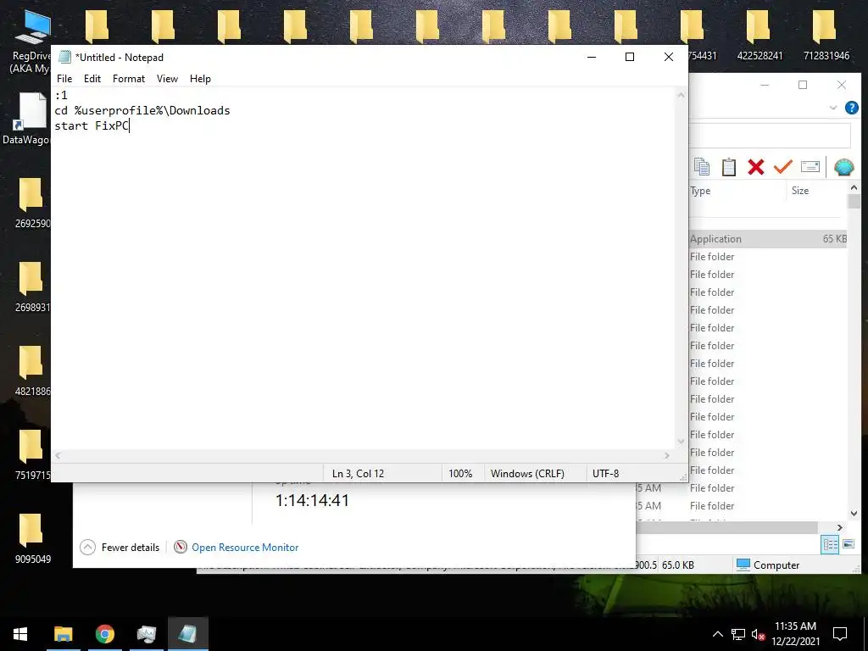Click the Explorer address bar field
The width and height of the screenshot is (868, 651).
tap(770, 136)
